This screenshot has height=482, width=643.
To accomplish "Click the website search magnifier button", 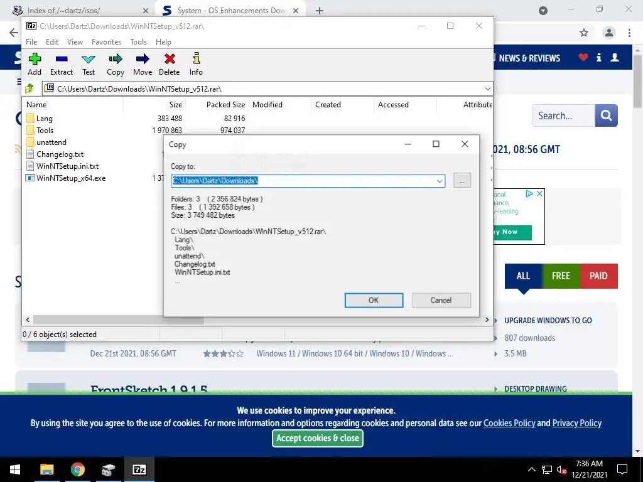I will tap(606, 115).
